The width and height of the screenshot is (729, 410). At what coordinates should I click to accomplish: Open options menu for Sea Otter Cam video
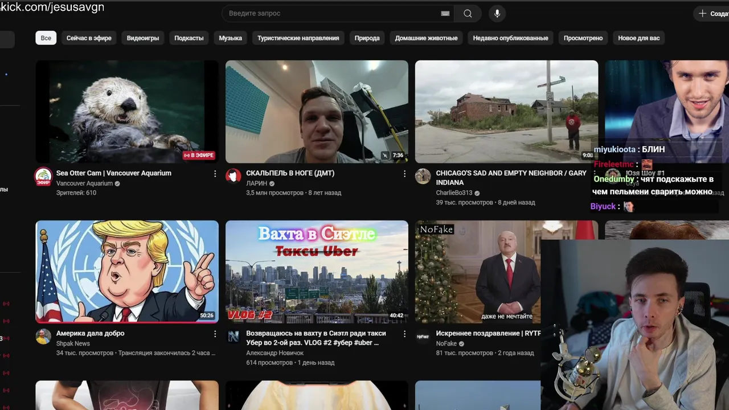pyautogui.click(x=215, y=174)
